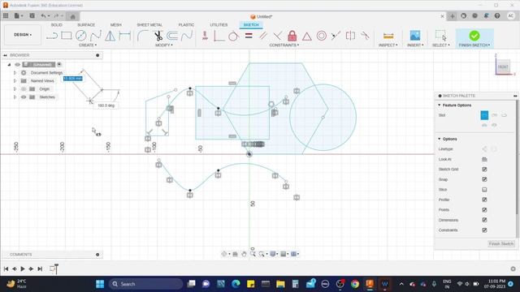
Task: Apply the Fix/Unfix lock constraint
Action: (x=292, y=36)
